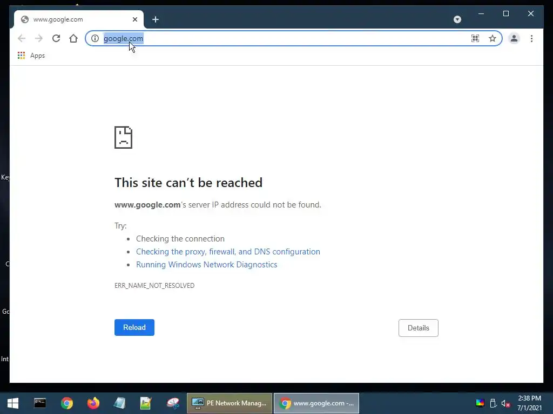553x414 pixels.
Task: Select the www.google.com tab
Action: pos(79,19)
